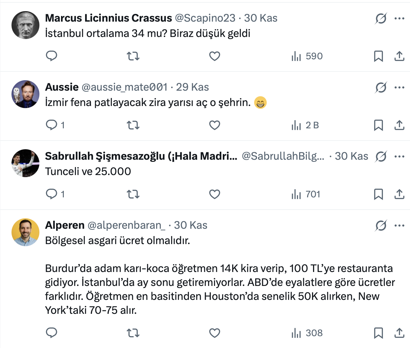
Task: Reply to Alperen's tweet
Action: click(52, 333)
